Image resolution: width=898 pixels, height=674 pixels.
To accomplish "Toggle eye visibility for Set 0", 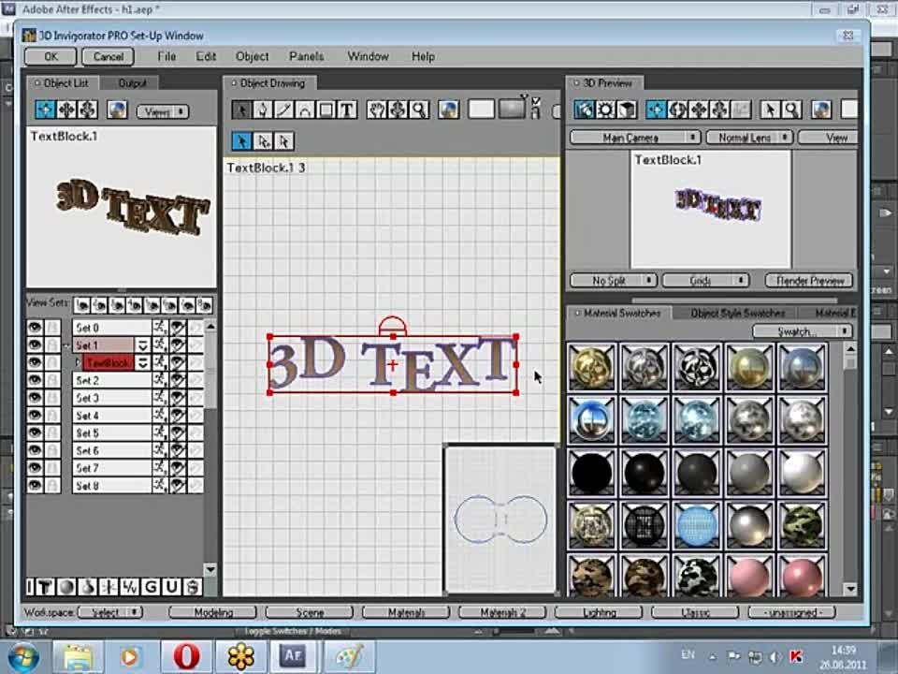I will [35, 328].
